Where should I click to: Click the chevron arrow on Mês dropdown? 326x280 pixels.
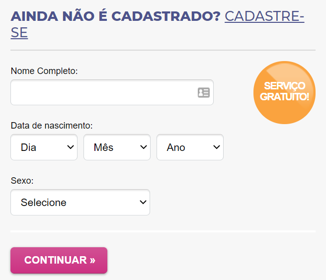click(x=144, y=147)
